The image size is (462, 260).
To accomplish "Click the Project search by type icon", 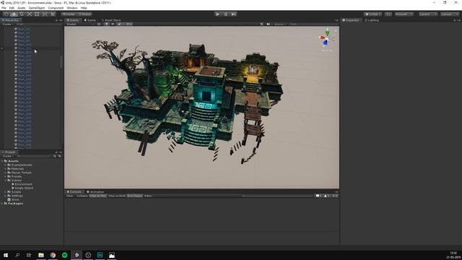I will (x=55, y=156).
